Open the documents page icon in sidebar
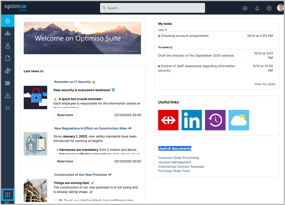Screen dimensions: 285x205 pyautogui.click(x=8, y=58)
